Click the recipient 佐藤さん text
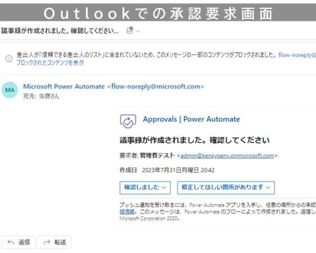The image size is (316, 253). (49, 96)
